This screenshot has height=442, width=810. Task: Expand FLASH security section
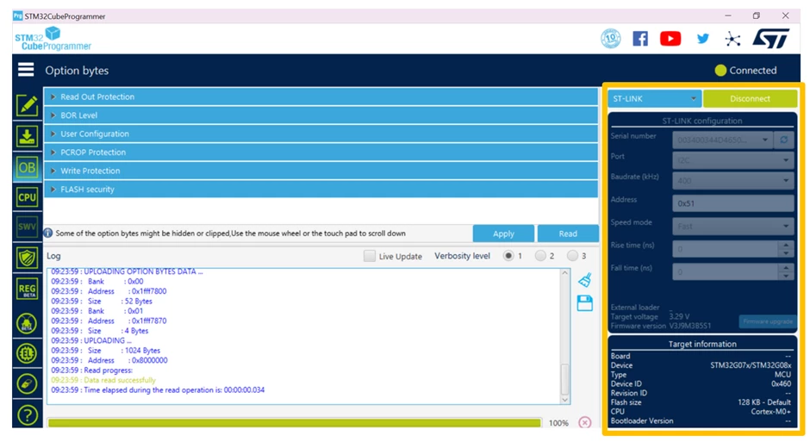point(321,190)
